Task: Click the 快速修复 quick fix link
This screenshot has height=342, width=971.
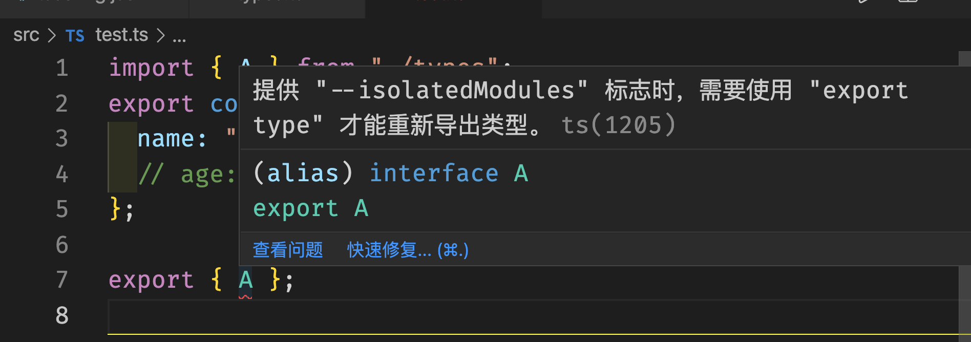Action: (x=408, y=250)
